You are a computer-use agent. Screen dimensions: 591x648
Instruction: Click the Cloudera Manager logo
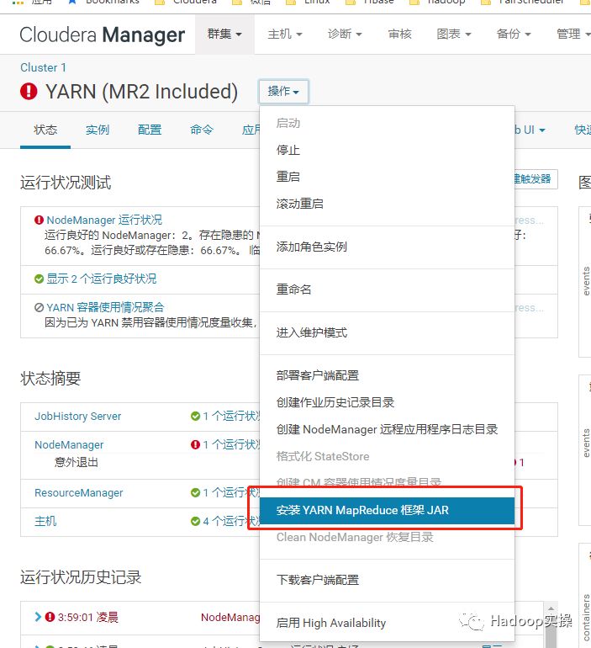coord(102,35)
